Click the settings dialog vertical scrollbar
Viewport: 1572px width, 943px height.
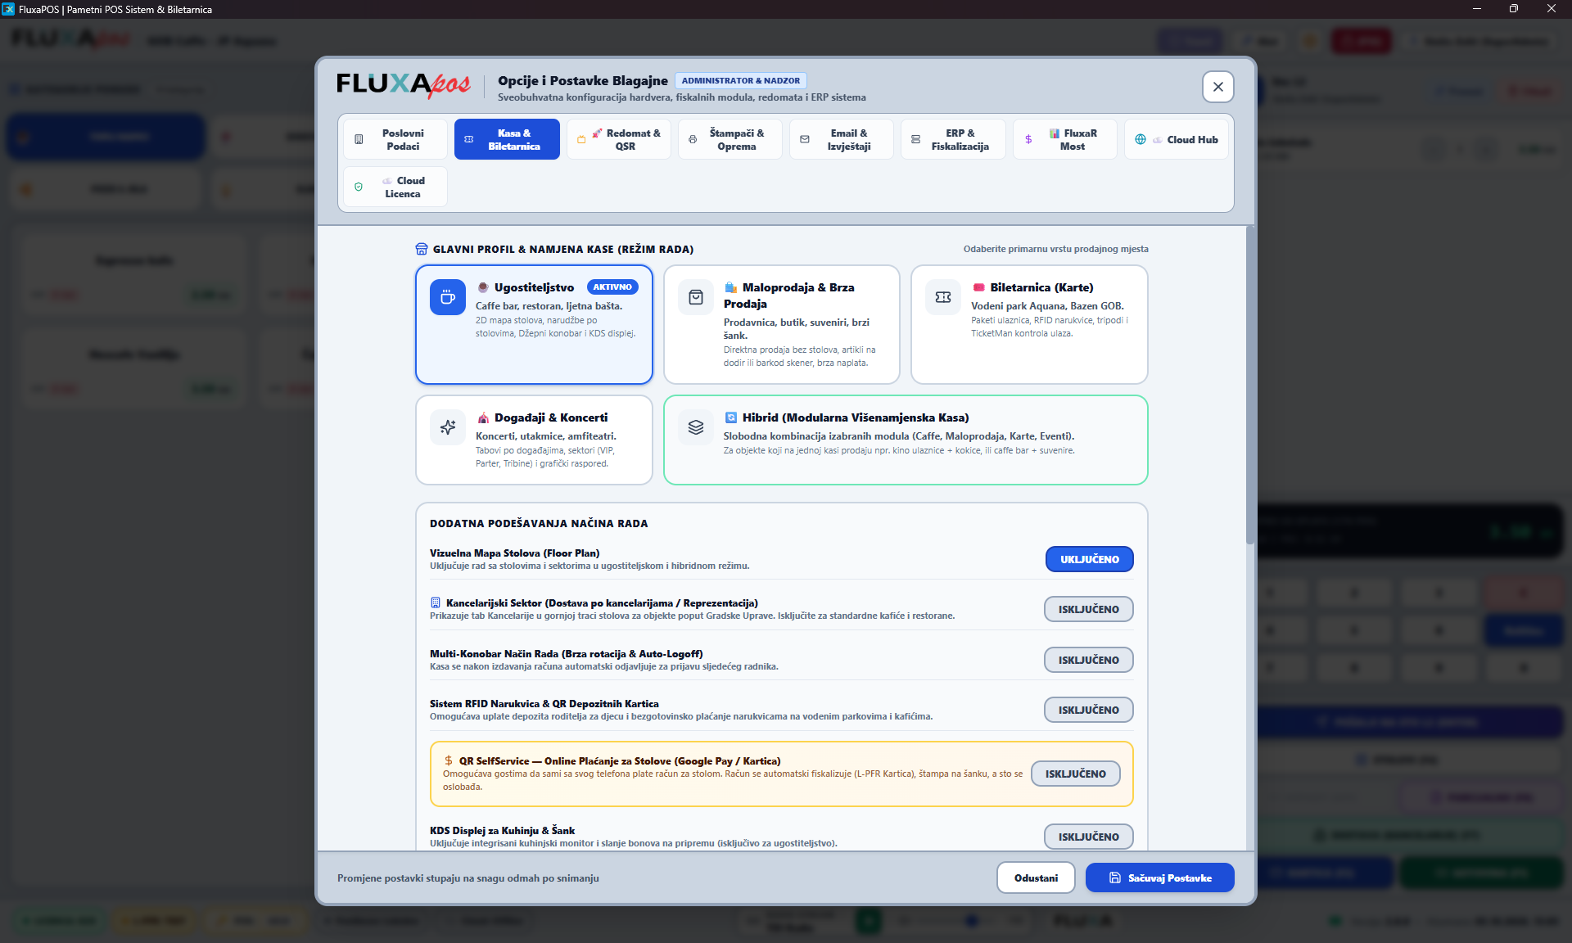click(x=1249, y=385)
